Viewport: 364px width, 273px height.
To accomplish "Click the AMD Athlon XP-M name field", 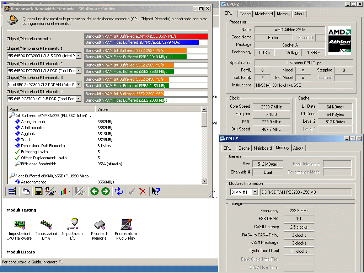I will pyautogui.click(x=290, y=30).
